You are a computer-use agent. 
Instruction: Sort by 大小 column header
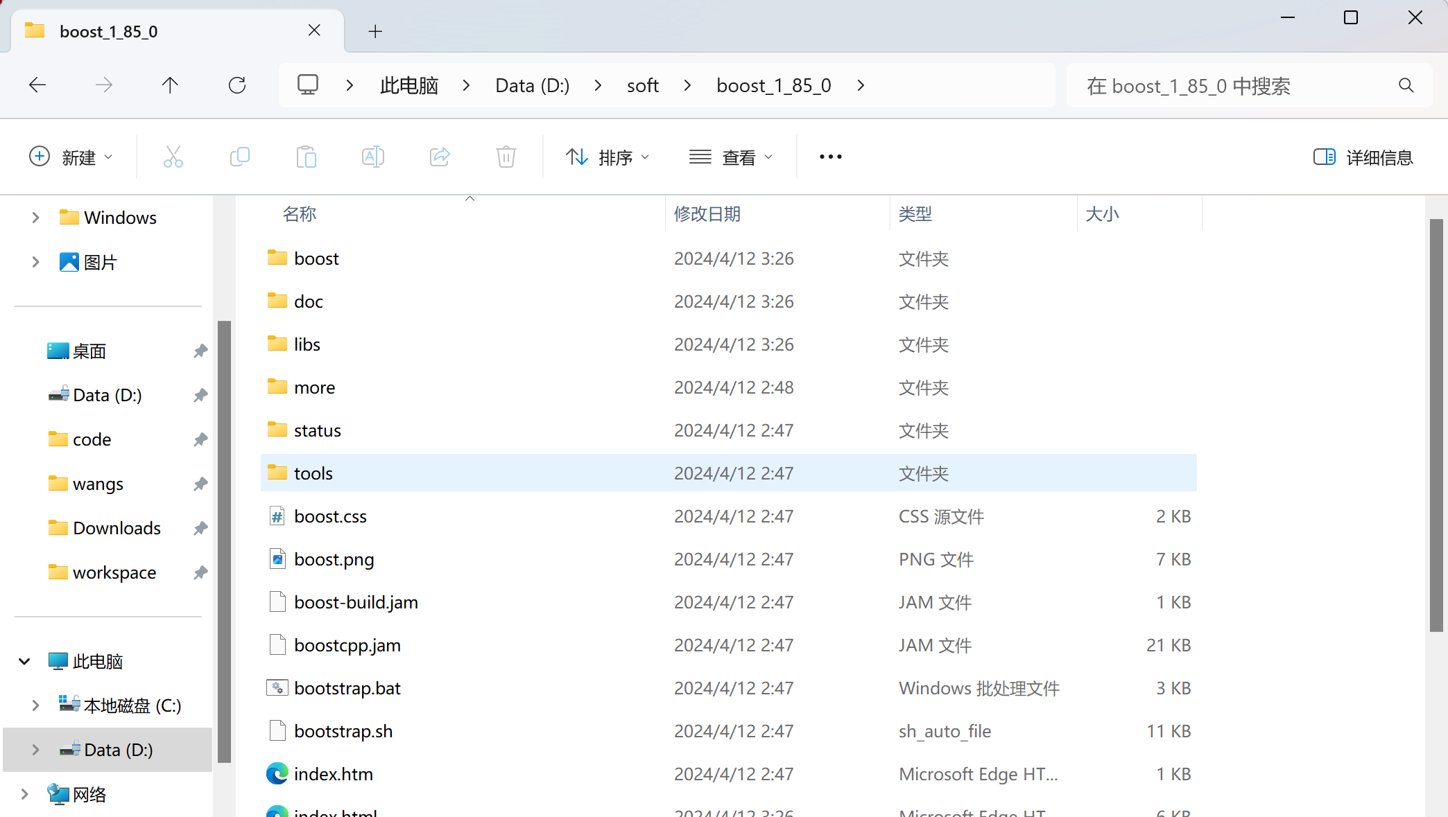1103,213
